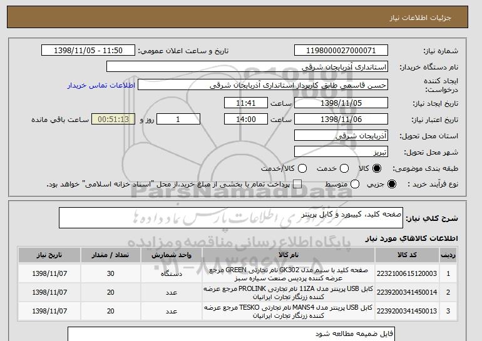482x341 pixels.
Task: Click the creation date field 1398/11/05
Action: tap(341, 103)
